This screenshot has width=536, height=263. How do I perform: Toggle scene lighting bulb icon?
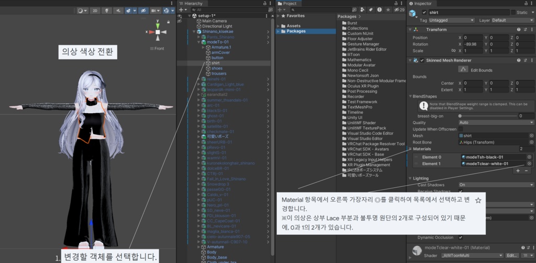107,10
